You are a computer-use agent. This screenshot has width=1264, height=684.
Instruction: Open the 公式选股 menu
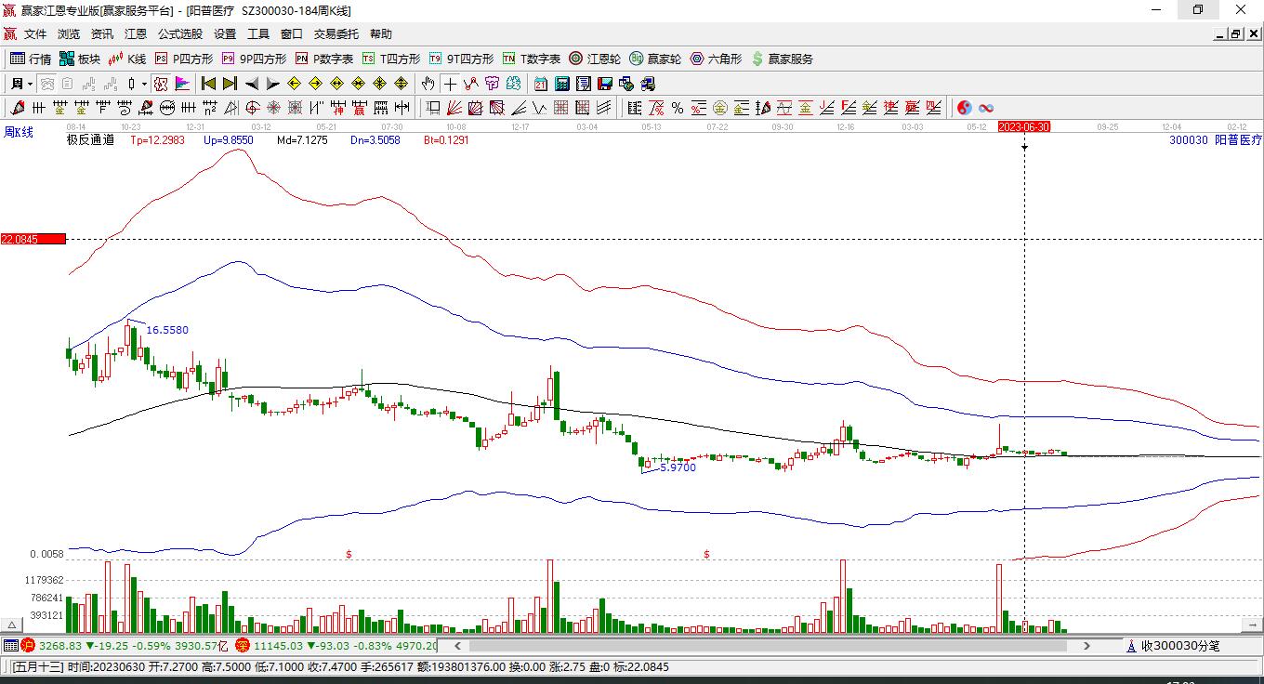click(179, 33)
